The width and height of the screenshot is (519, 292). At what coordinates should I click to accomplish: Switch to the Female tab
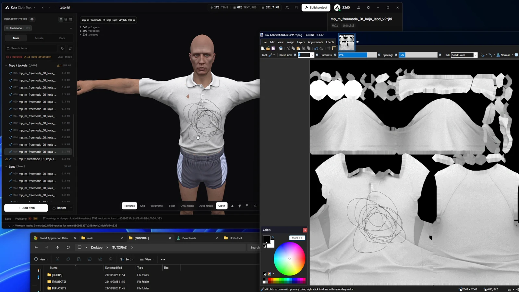39,38
